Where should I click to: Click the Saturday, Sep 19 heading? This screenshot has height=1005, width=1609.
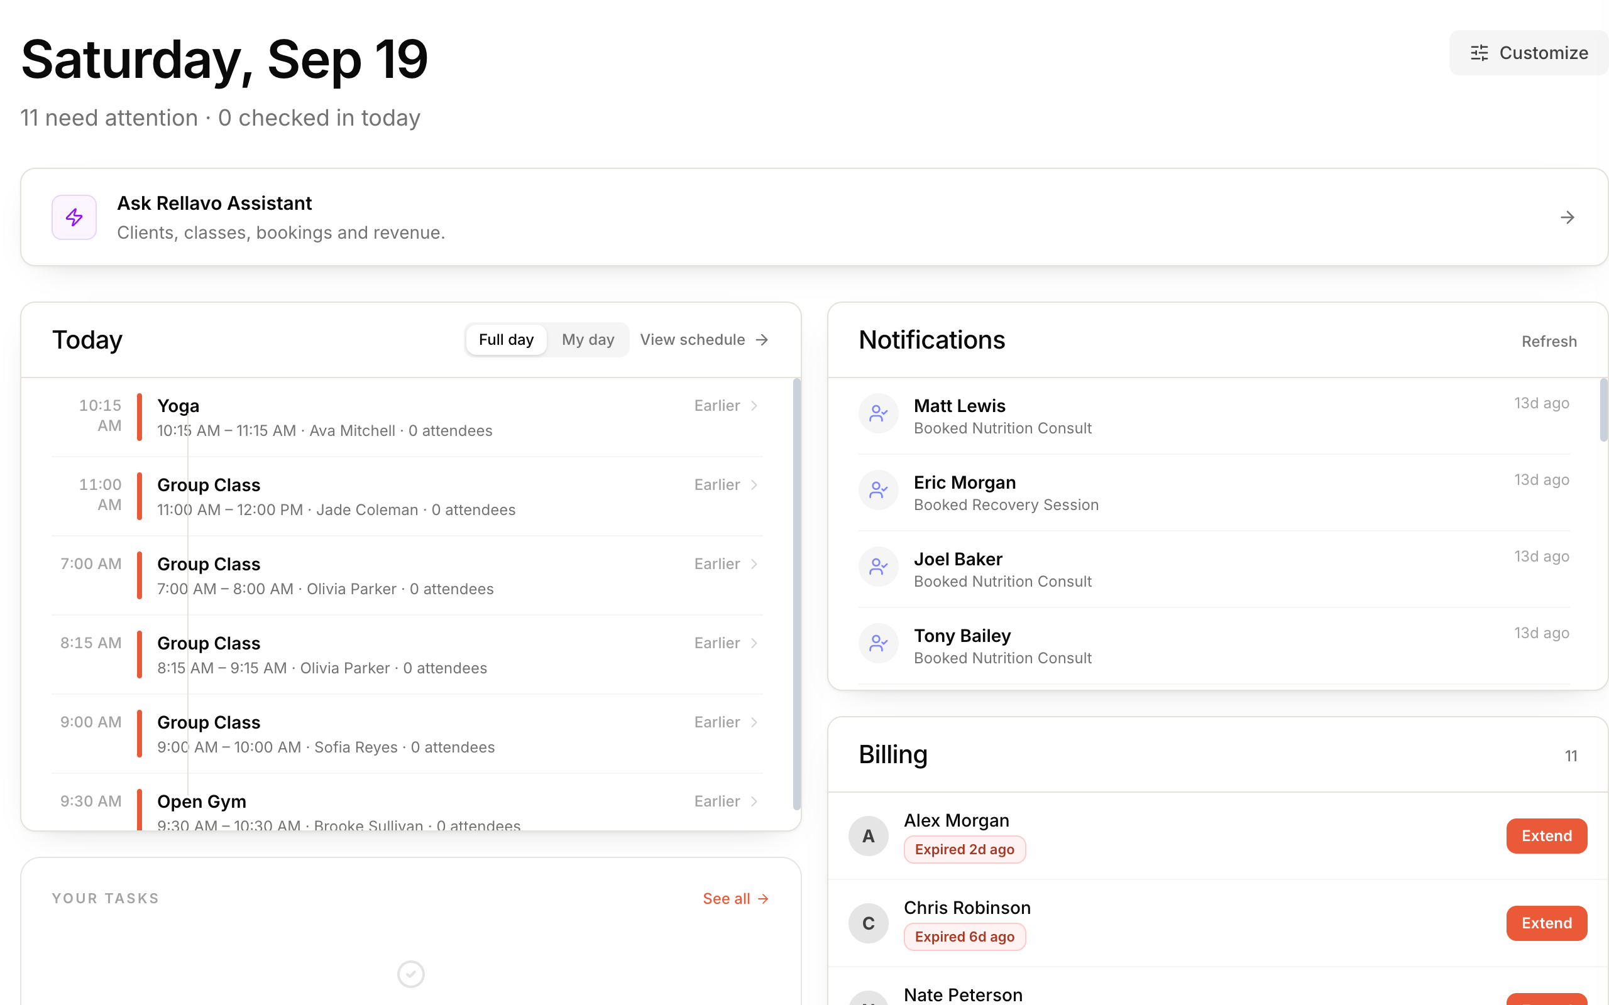[224, 59]
